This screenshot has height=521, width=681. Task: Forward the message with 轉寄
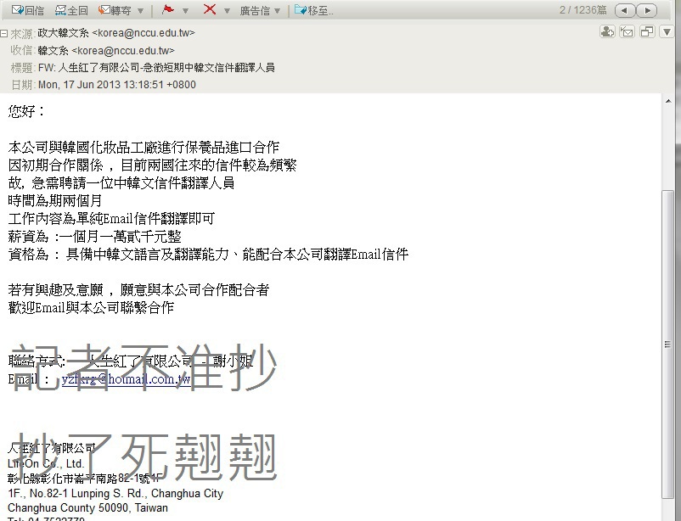(115, 10)
